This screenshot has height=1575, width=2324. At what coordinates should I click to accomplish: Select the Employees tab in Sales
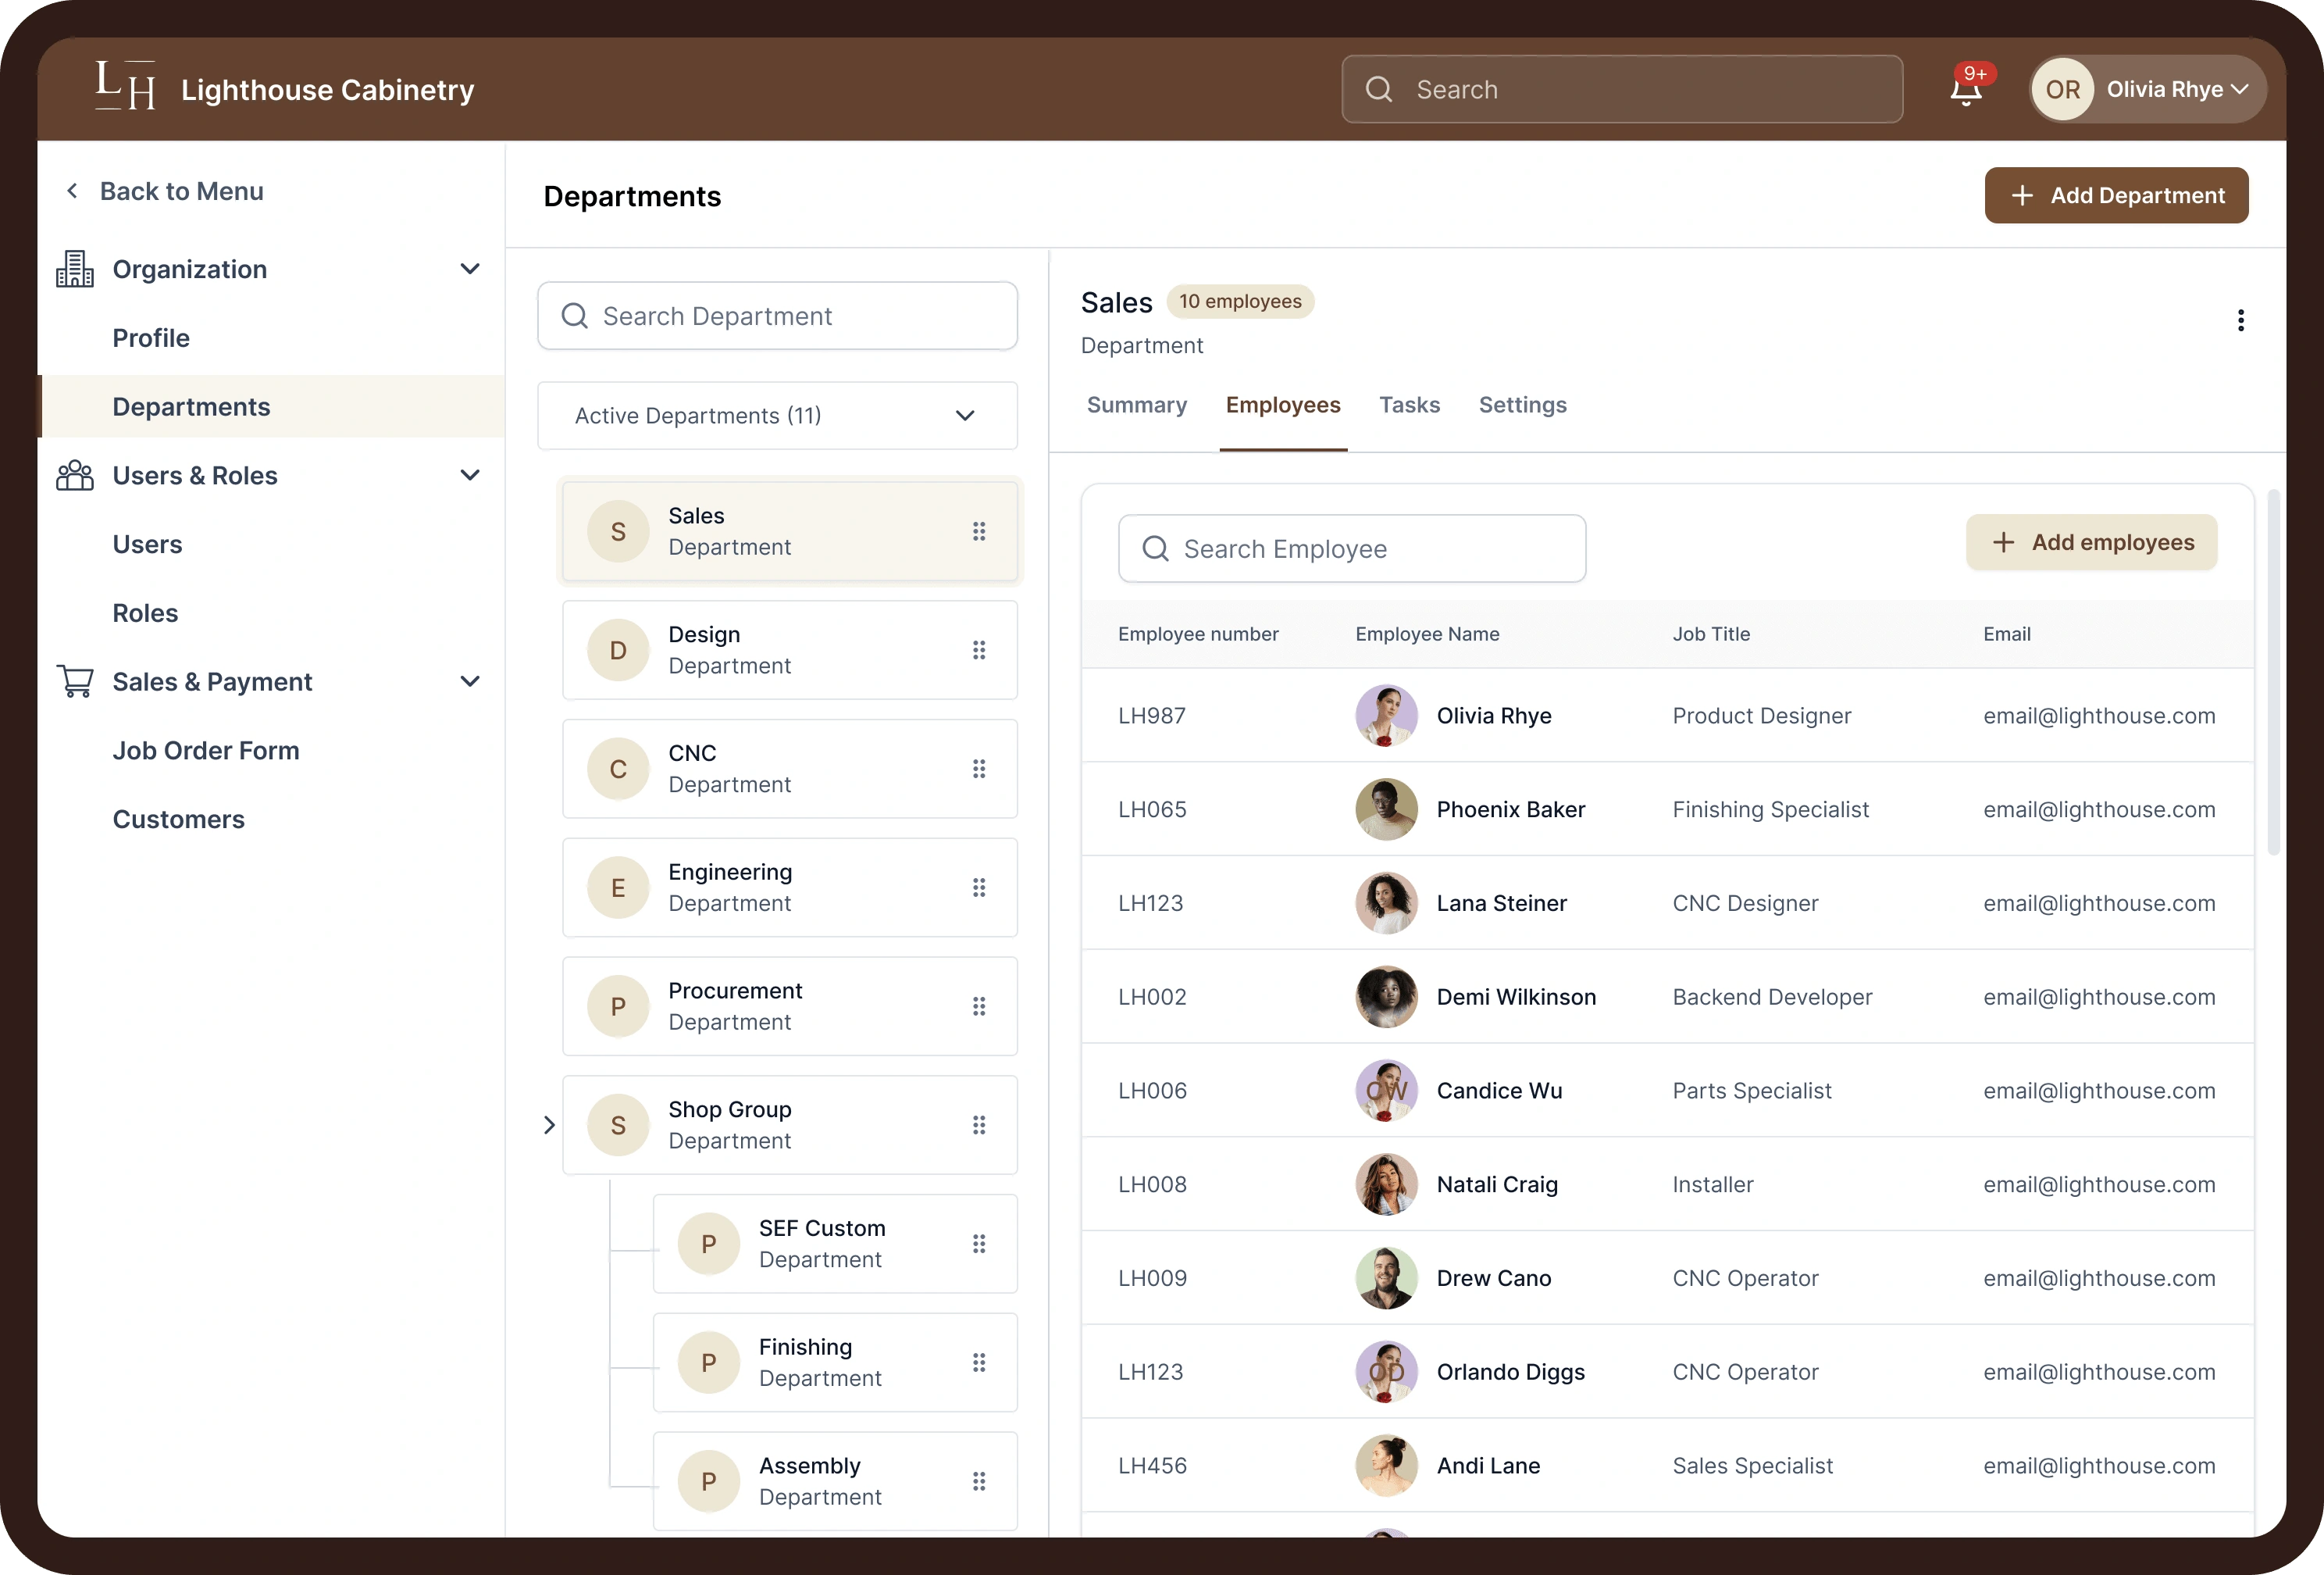pyautogui.click(x=1282, y=405)
